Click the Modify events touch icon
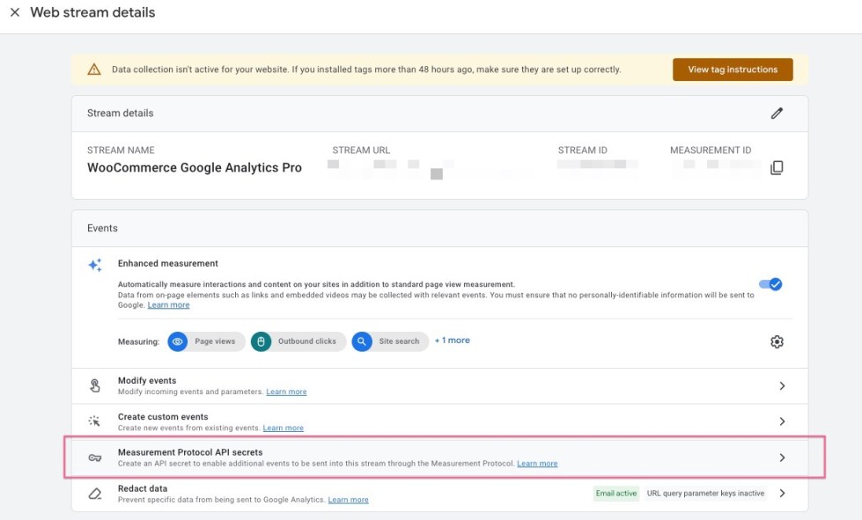Screen dimensions: 862x520 pyautogui.click(x=95, y=385)
